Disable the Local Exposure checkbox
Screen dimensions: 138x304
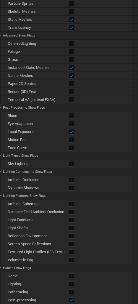72,132
